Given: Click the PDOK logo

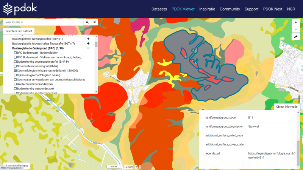Looking at the screenshot, I should coord(20,9).
